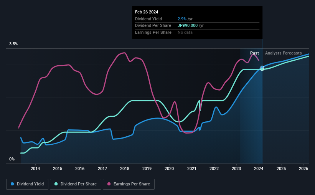This screenshot has height=195, width=315.
Task: Click the Feb 26 2024 tooltip date
Action: click(x=147, y=12)
